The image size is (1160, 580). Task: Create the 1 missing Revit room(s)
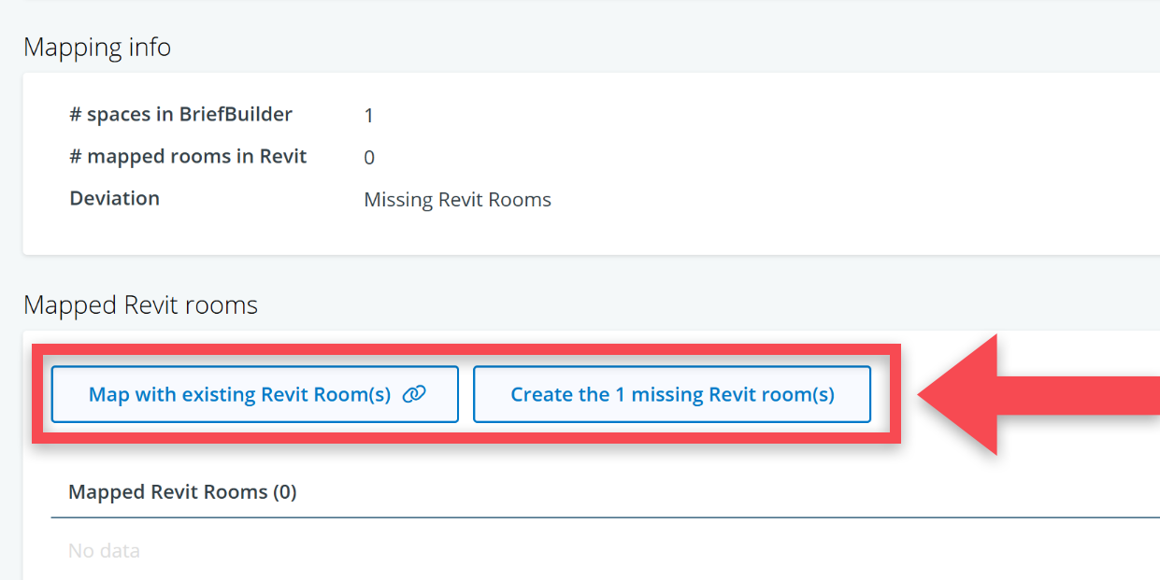671,394
